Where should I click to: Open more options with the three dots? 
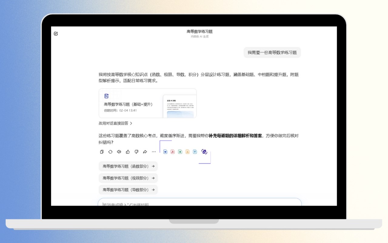[154, 152]
